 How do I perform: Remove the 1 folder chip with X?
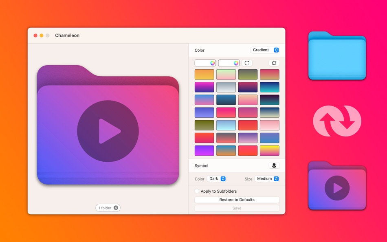click(116, 208)
